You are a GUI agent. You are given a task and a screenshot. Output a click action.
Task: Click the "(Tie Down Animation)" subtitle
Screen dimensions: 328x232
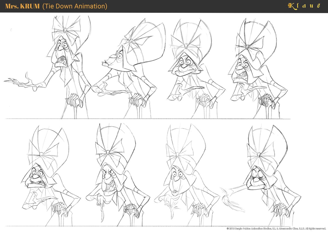pos(75,6)
